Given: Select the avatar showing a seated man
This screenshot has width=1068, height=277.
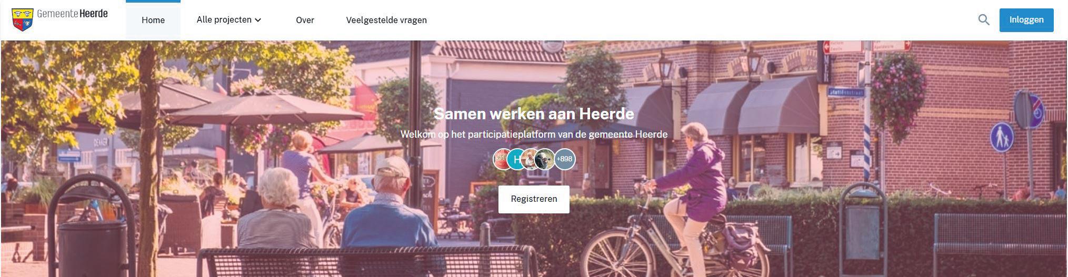Looking at the screenshot, I should click(x=531, y=159).
